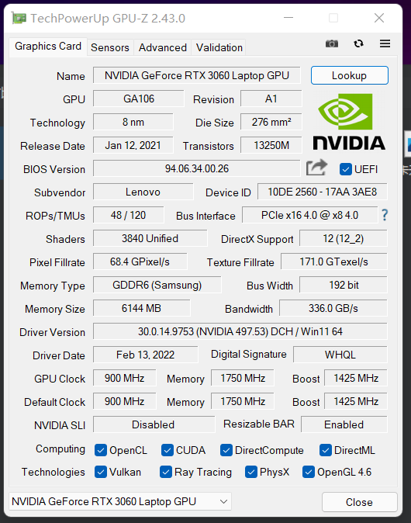This screenshot has width=411, height=523.
Task: Open the hamburger menu icon
Action: [x=385, y=43]
